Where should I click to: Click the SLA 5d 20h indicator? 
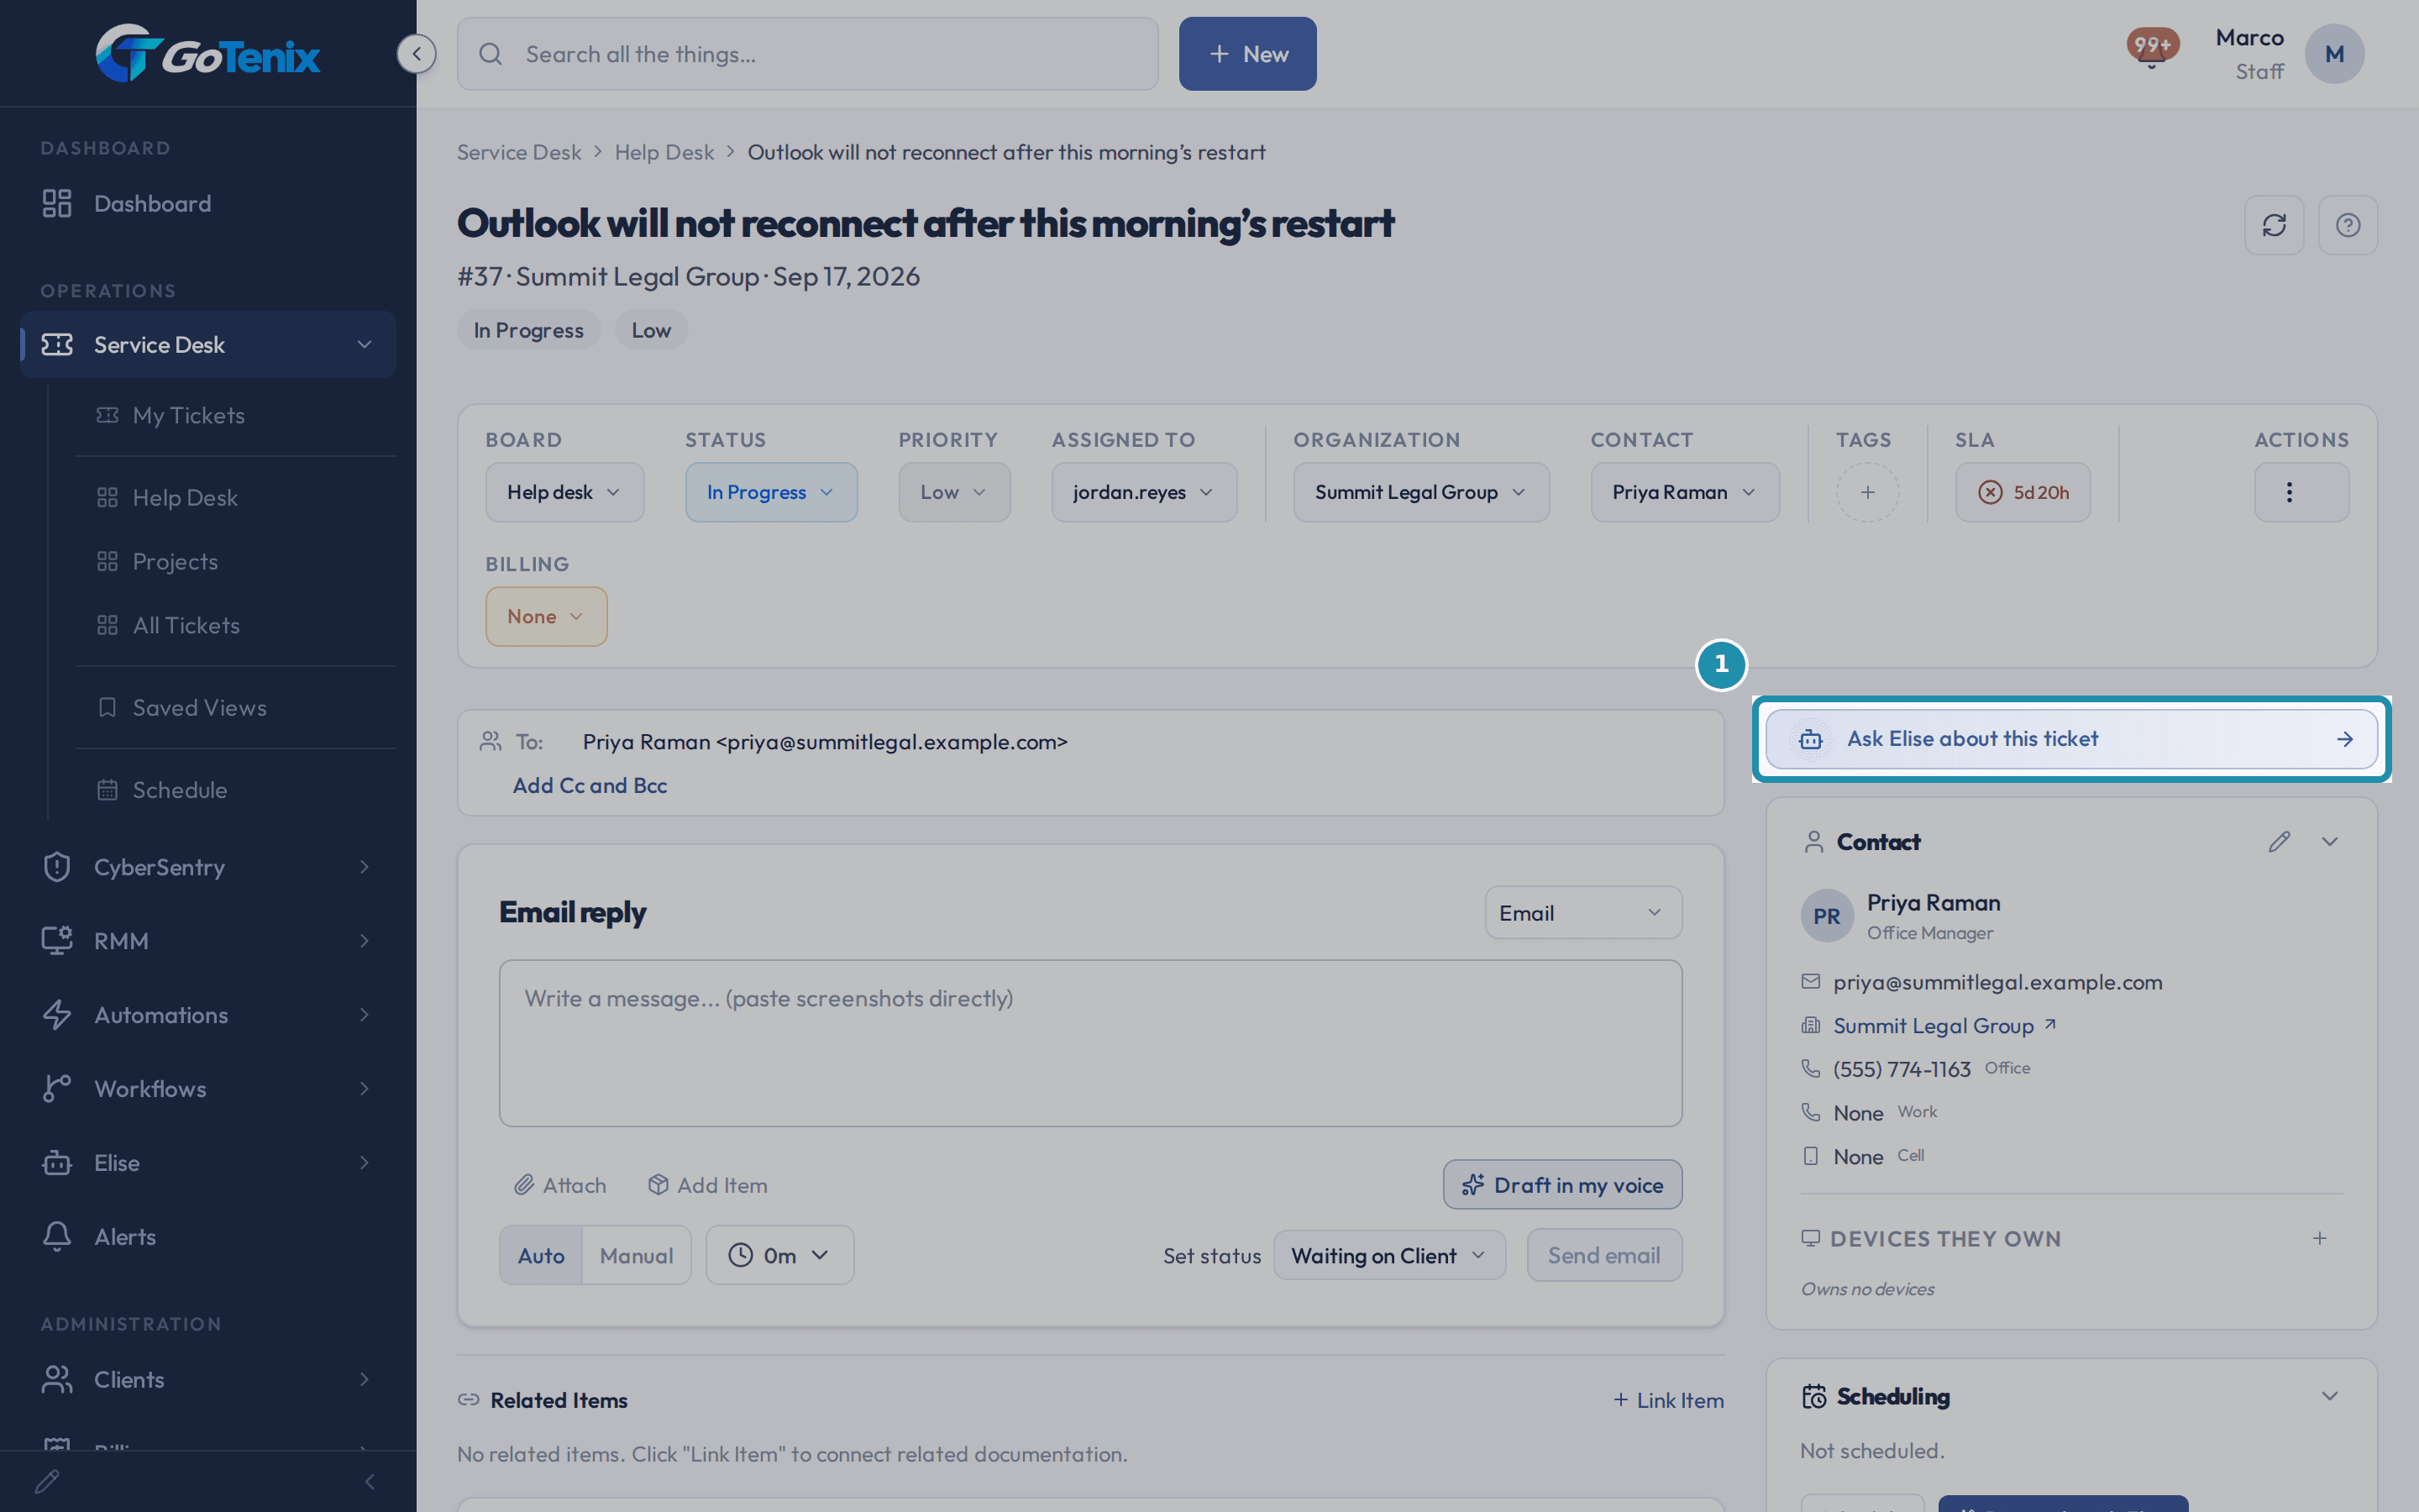click(2023, 492)
